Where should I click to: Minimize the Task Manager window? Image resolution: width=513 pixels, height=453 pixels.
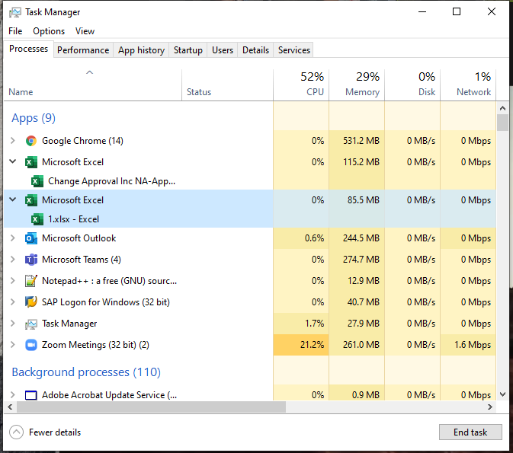[x=422, y=11]
